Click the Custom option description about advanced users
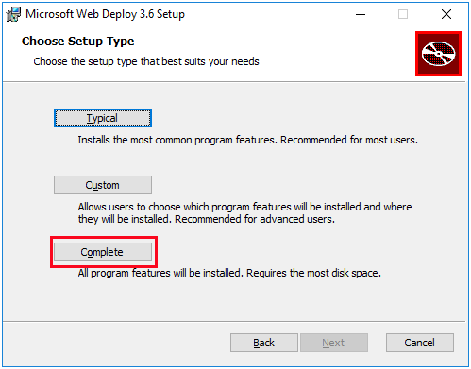Screen dimensions: 471x369 [244, 213]
